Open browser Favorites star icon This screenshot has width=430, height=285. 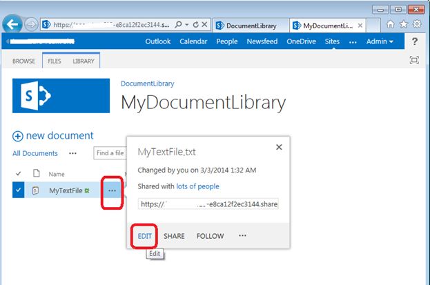coord(404,24)
